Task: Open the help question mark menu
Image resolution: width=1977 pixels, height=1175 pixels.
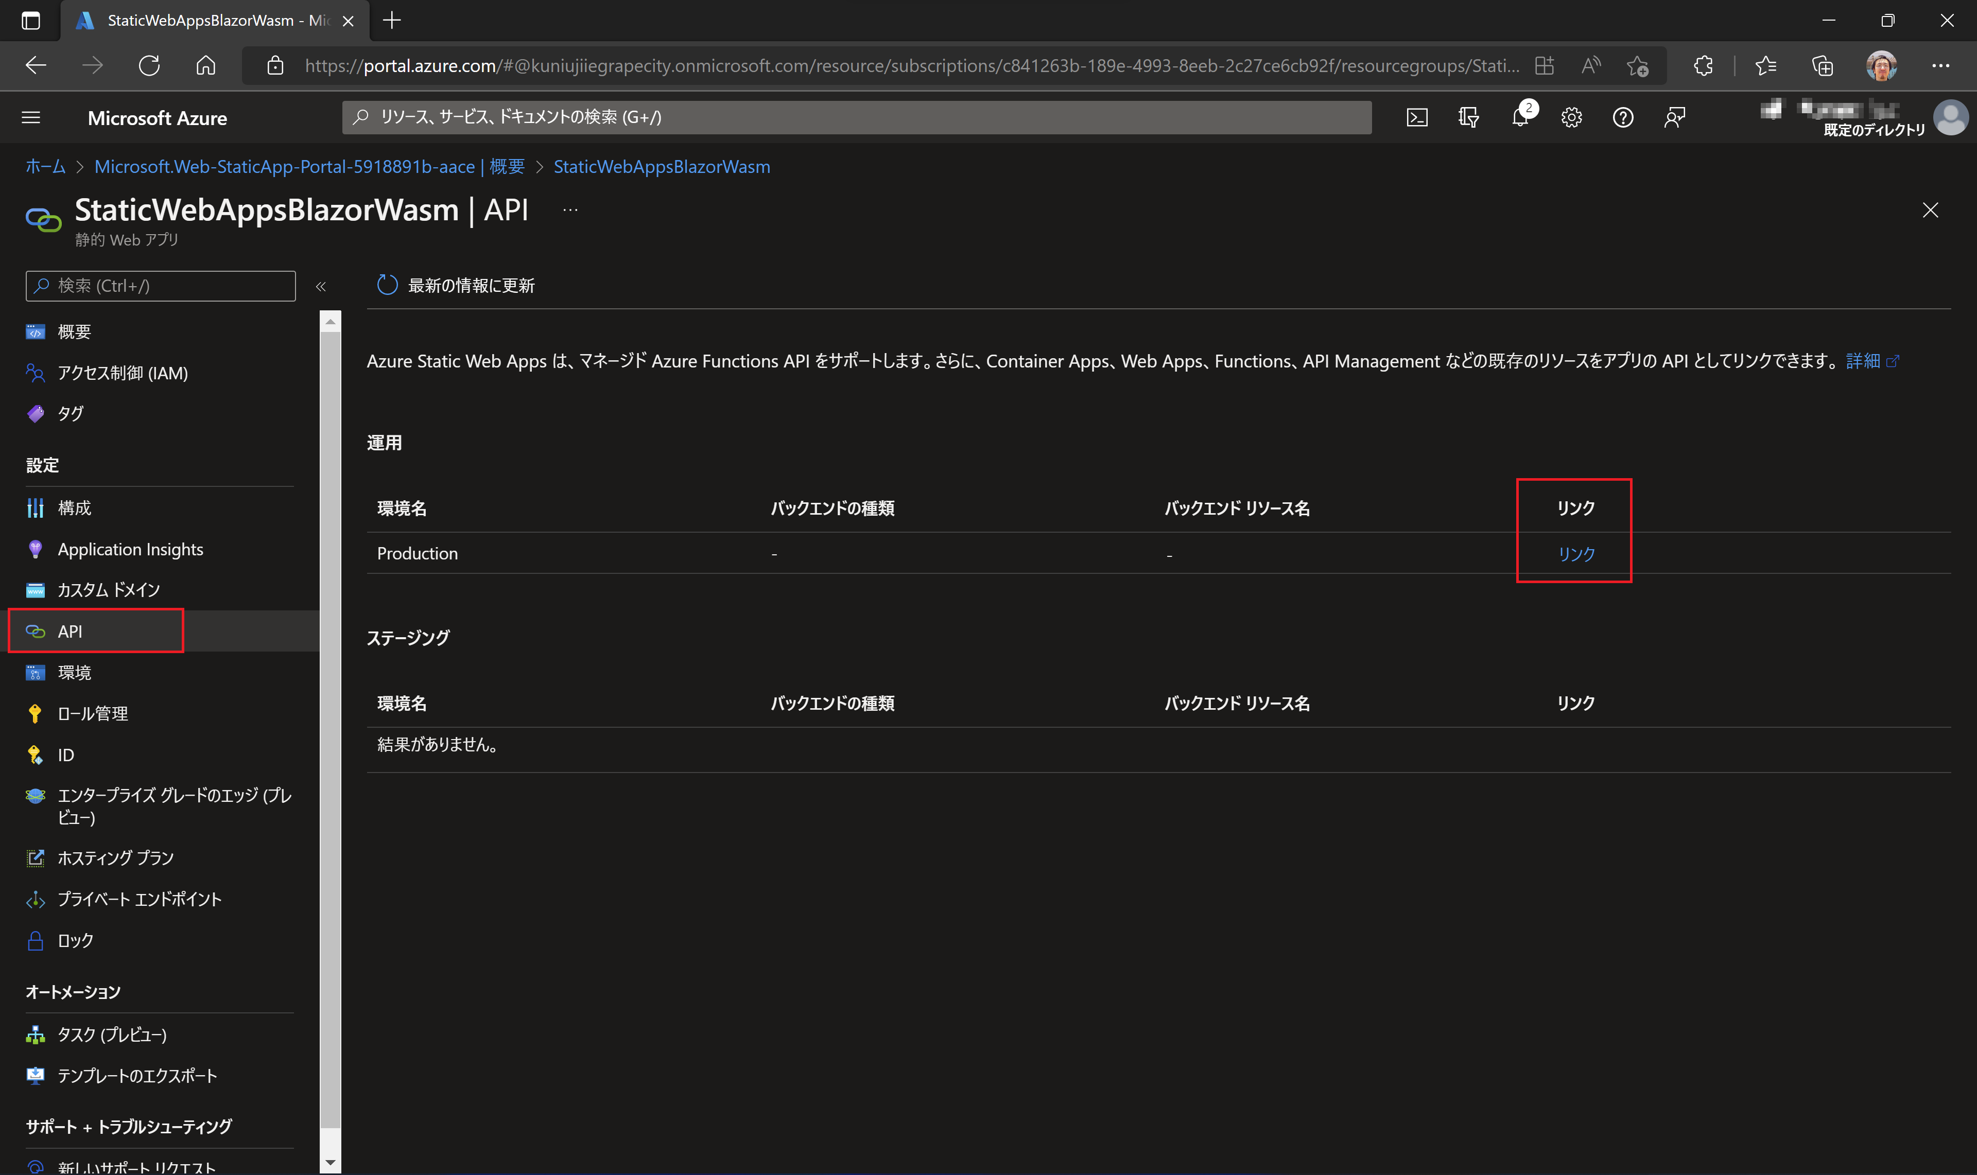Action: pyautogui.click(x=1622, y=118)
